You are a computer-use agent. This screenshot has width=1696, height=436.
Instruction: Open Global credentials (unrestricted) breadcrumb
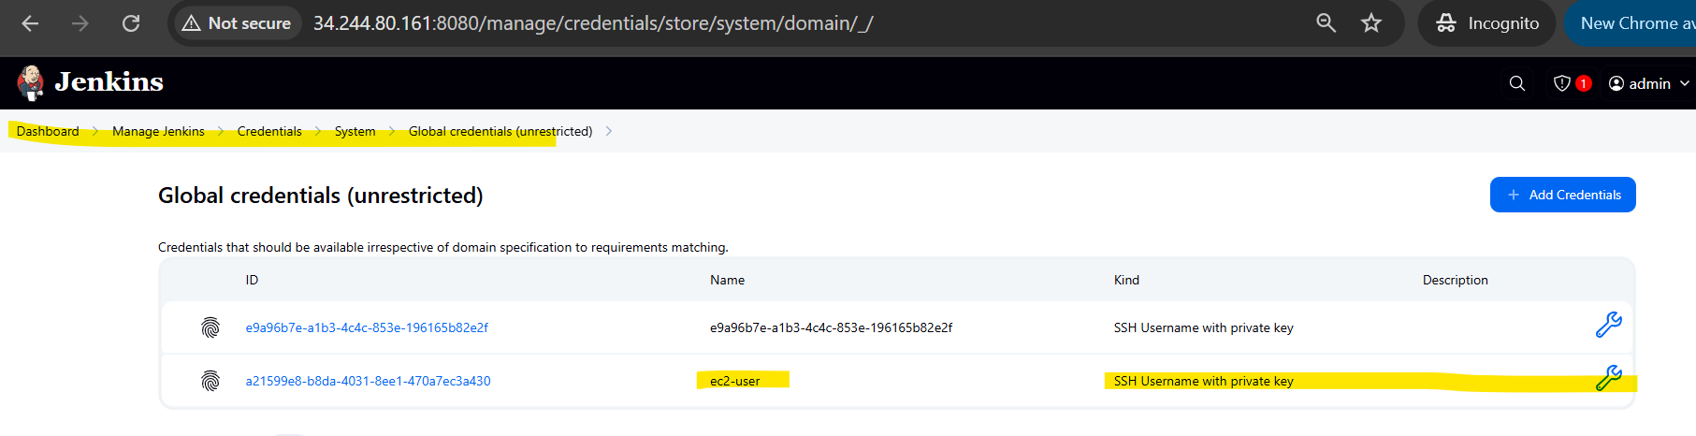[500, 131]
